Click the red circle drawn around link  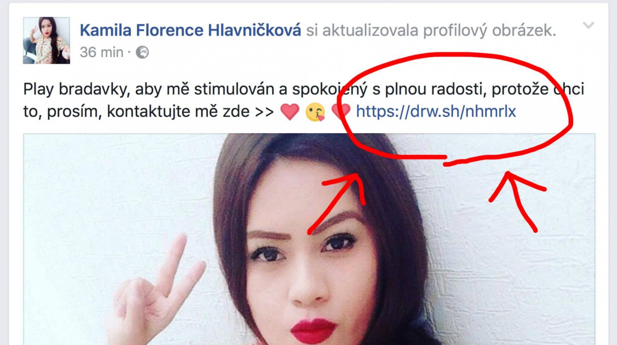(x=455, y=109)
